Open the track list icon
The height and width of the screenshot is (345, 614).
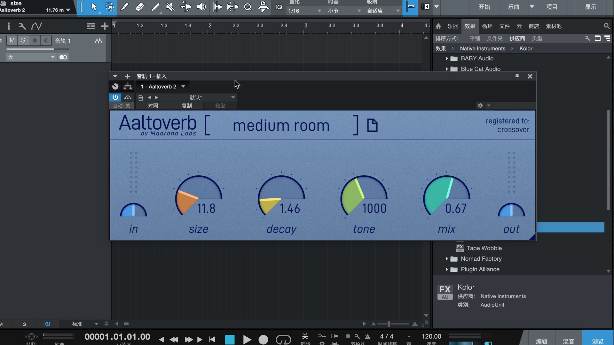coord(91,26)
